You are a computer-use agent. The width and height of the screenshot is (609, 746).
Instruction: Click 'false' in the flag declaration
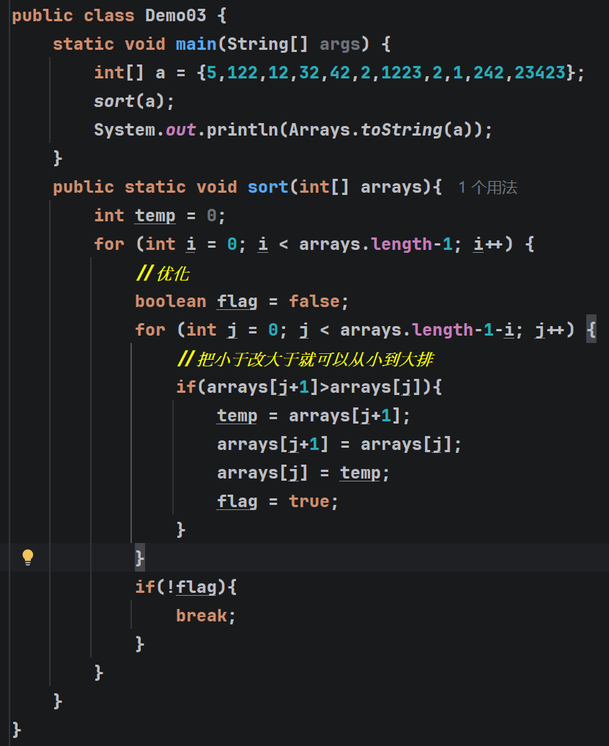(x=314, y=301)
